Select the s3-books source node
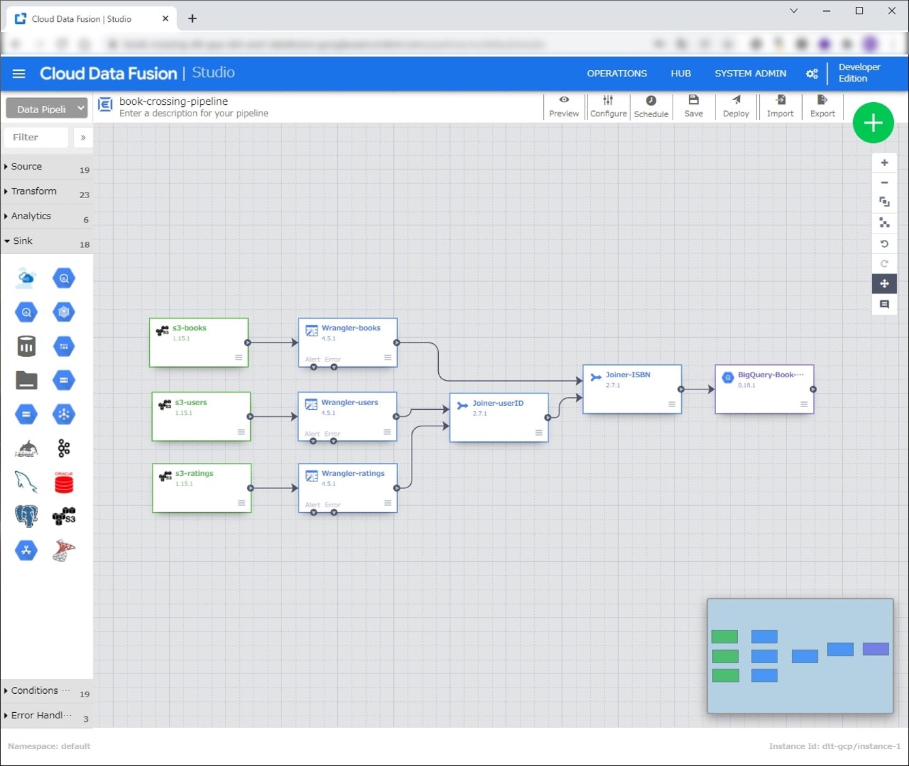 (x=199, y=342)
